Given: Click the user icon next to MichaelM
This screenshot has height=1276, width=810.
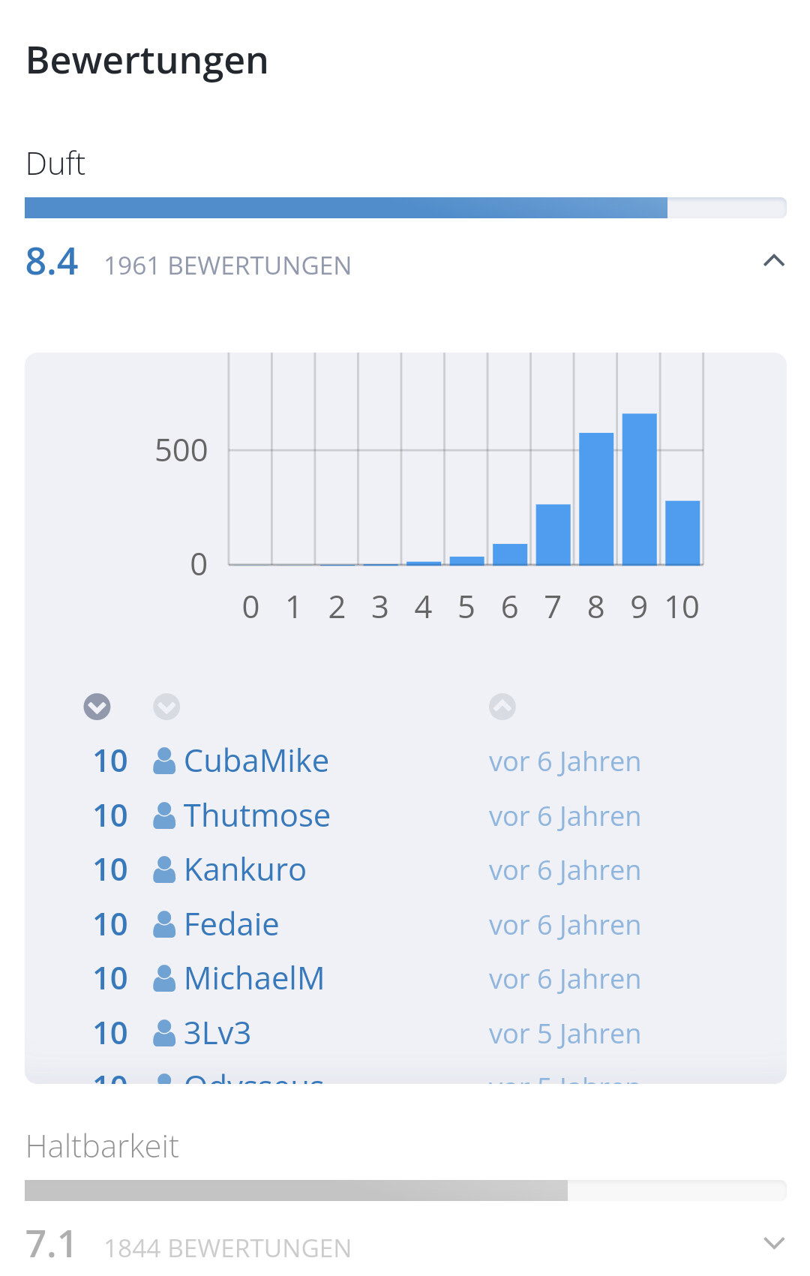Looking at the screenshot, I should (x=164, y=979).
